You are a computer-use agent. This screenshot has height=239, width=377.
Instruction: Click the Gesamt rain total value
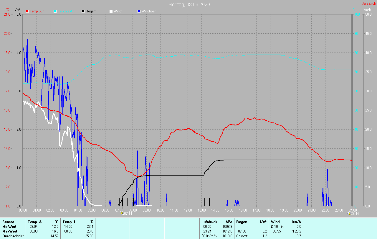point(265,236)
